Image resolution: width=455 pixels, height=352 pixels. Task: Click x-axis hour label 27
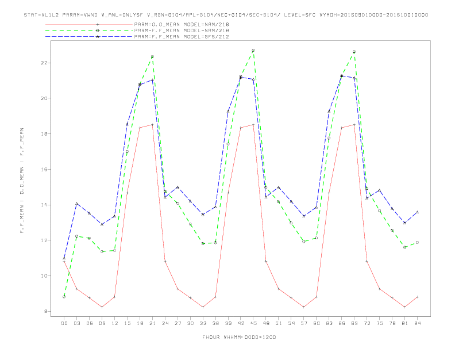pyautogui.click(x=178, y=323)
